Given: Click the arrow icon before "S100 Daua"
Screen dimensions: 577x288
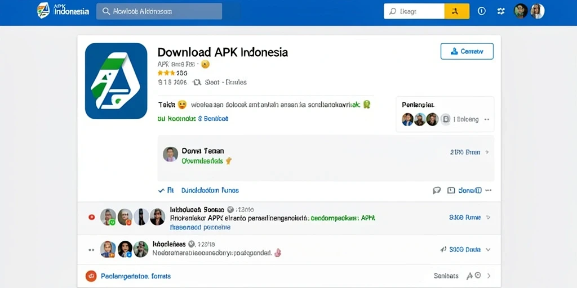Looking at the screenshot, I should pos(443,249).
